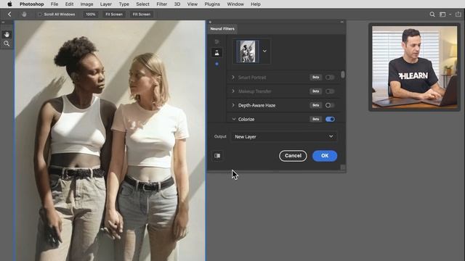
Task: Enable the Smart Portrait filter toggle
Action: 330,78
